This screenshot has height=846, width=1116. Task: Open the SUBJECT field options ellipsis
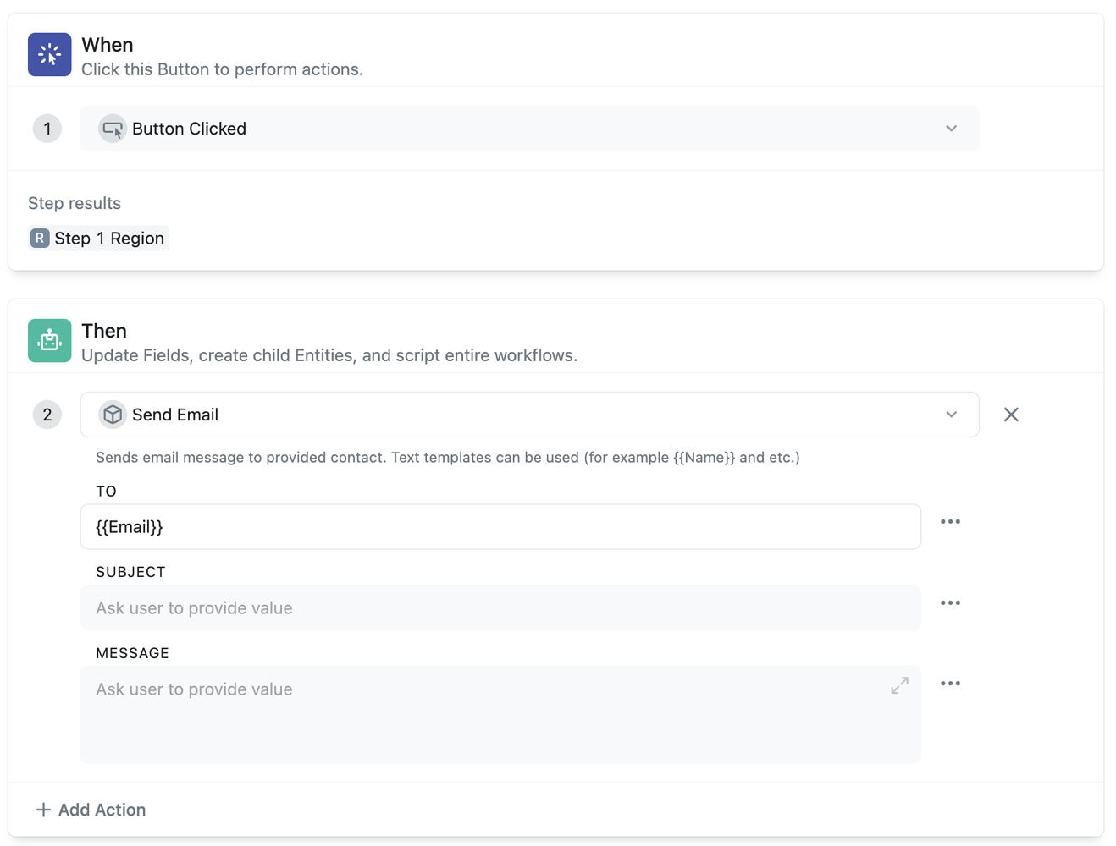[950, 603]
